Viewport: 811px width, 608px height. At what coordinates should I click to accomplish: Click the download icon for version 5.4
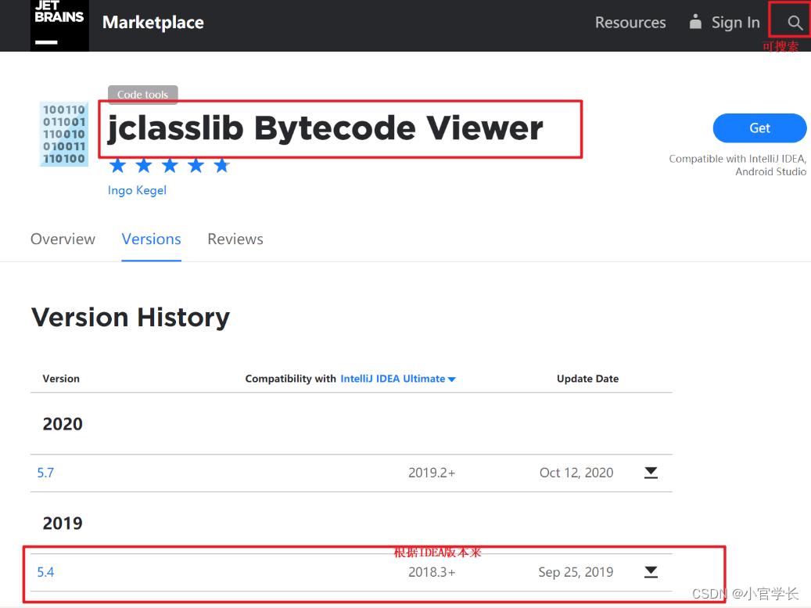click(651, 572)
